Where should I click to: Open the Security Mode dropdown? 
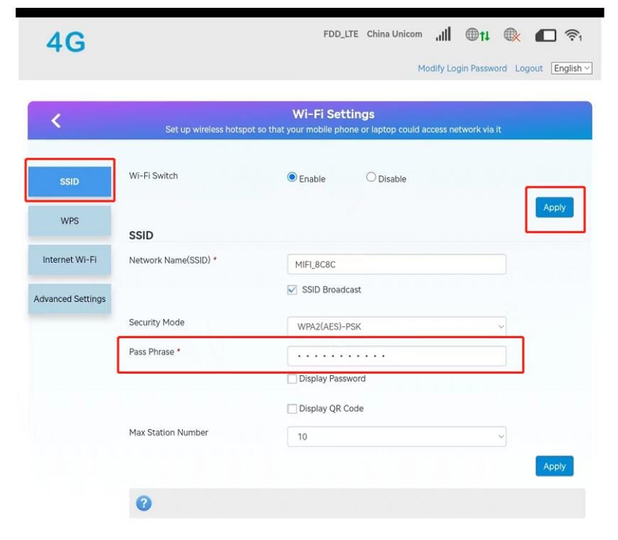click(396, 327)
